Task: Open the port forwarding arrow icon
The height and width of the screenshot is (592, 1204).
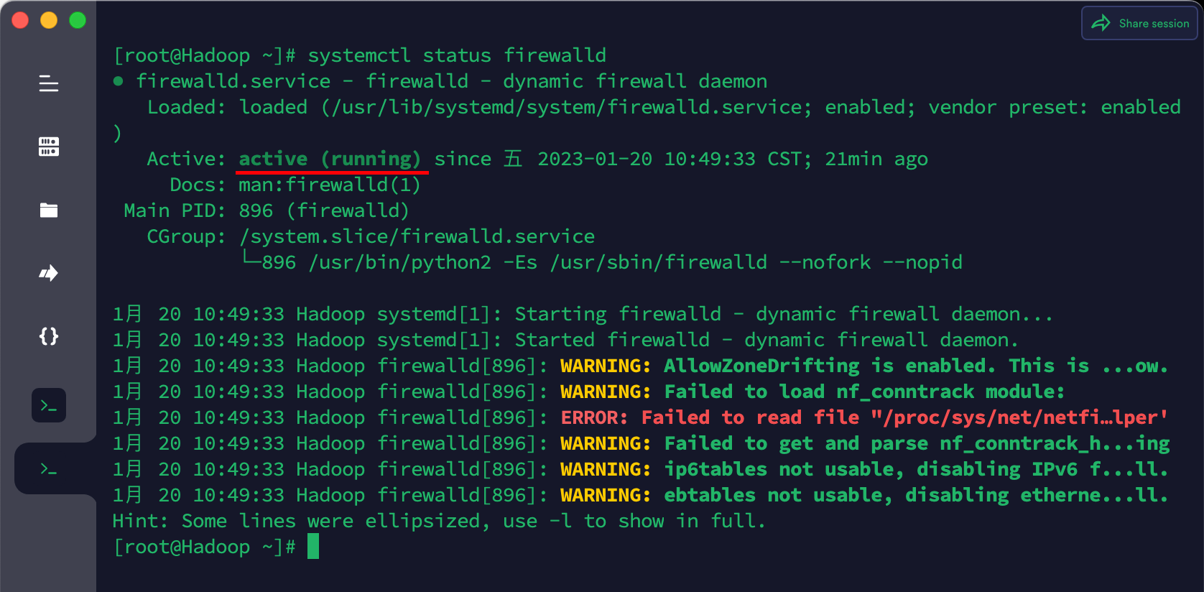Action: click(x=49, y=273)
